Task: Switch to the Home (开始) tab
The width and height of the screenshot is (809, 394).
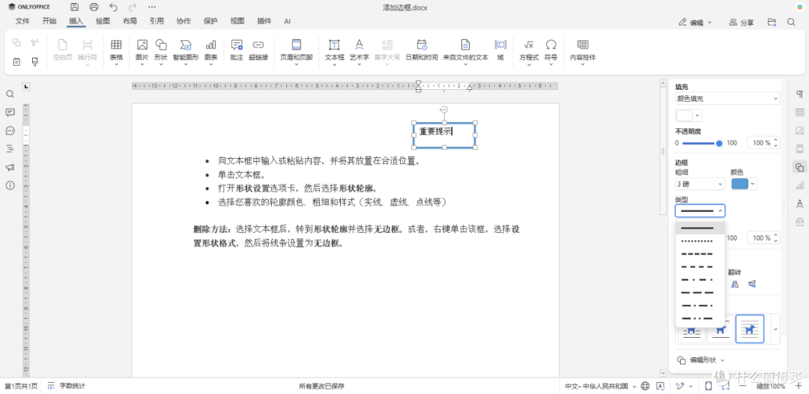Action: tap(49, 21)
